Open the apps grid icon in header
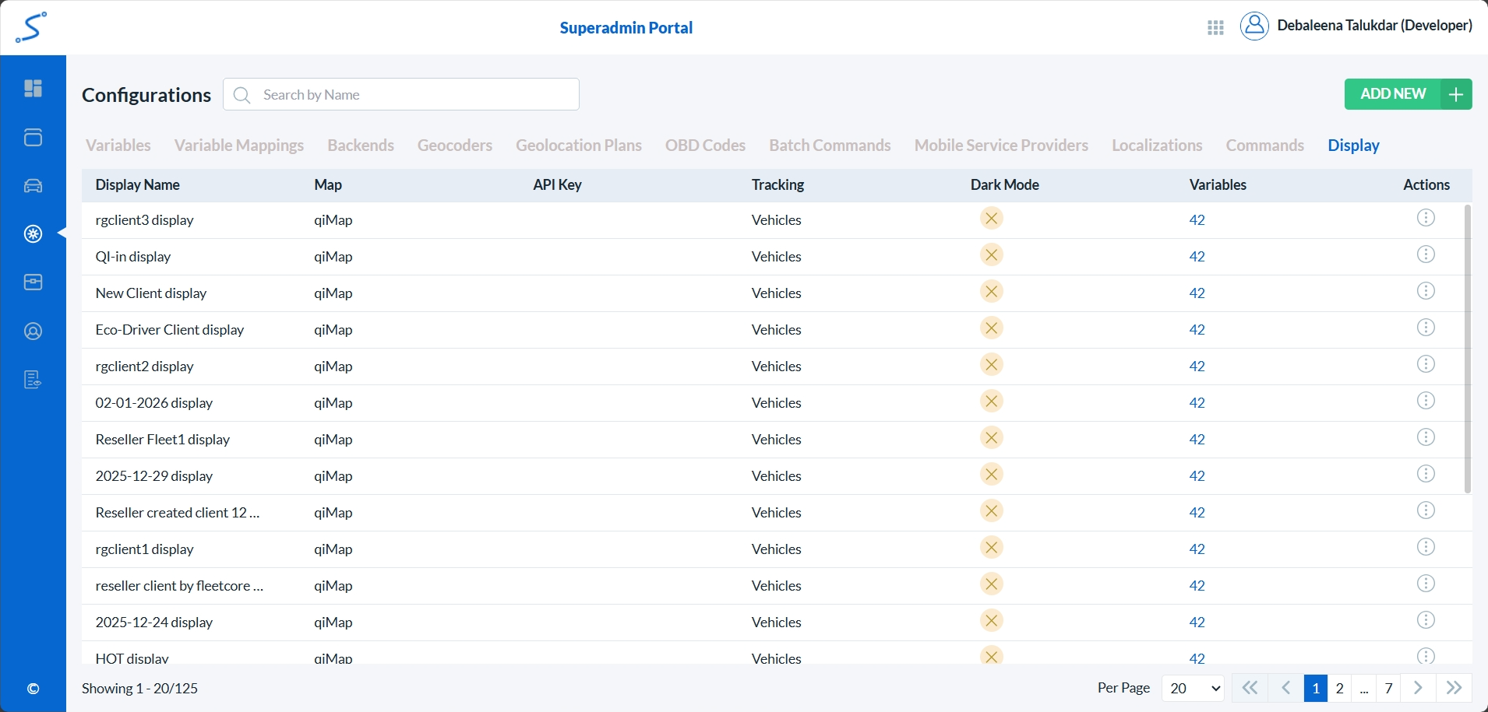 tap(1215, 28)
